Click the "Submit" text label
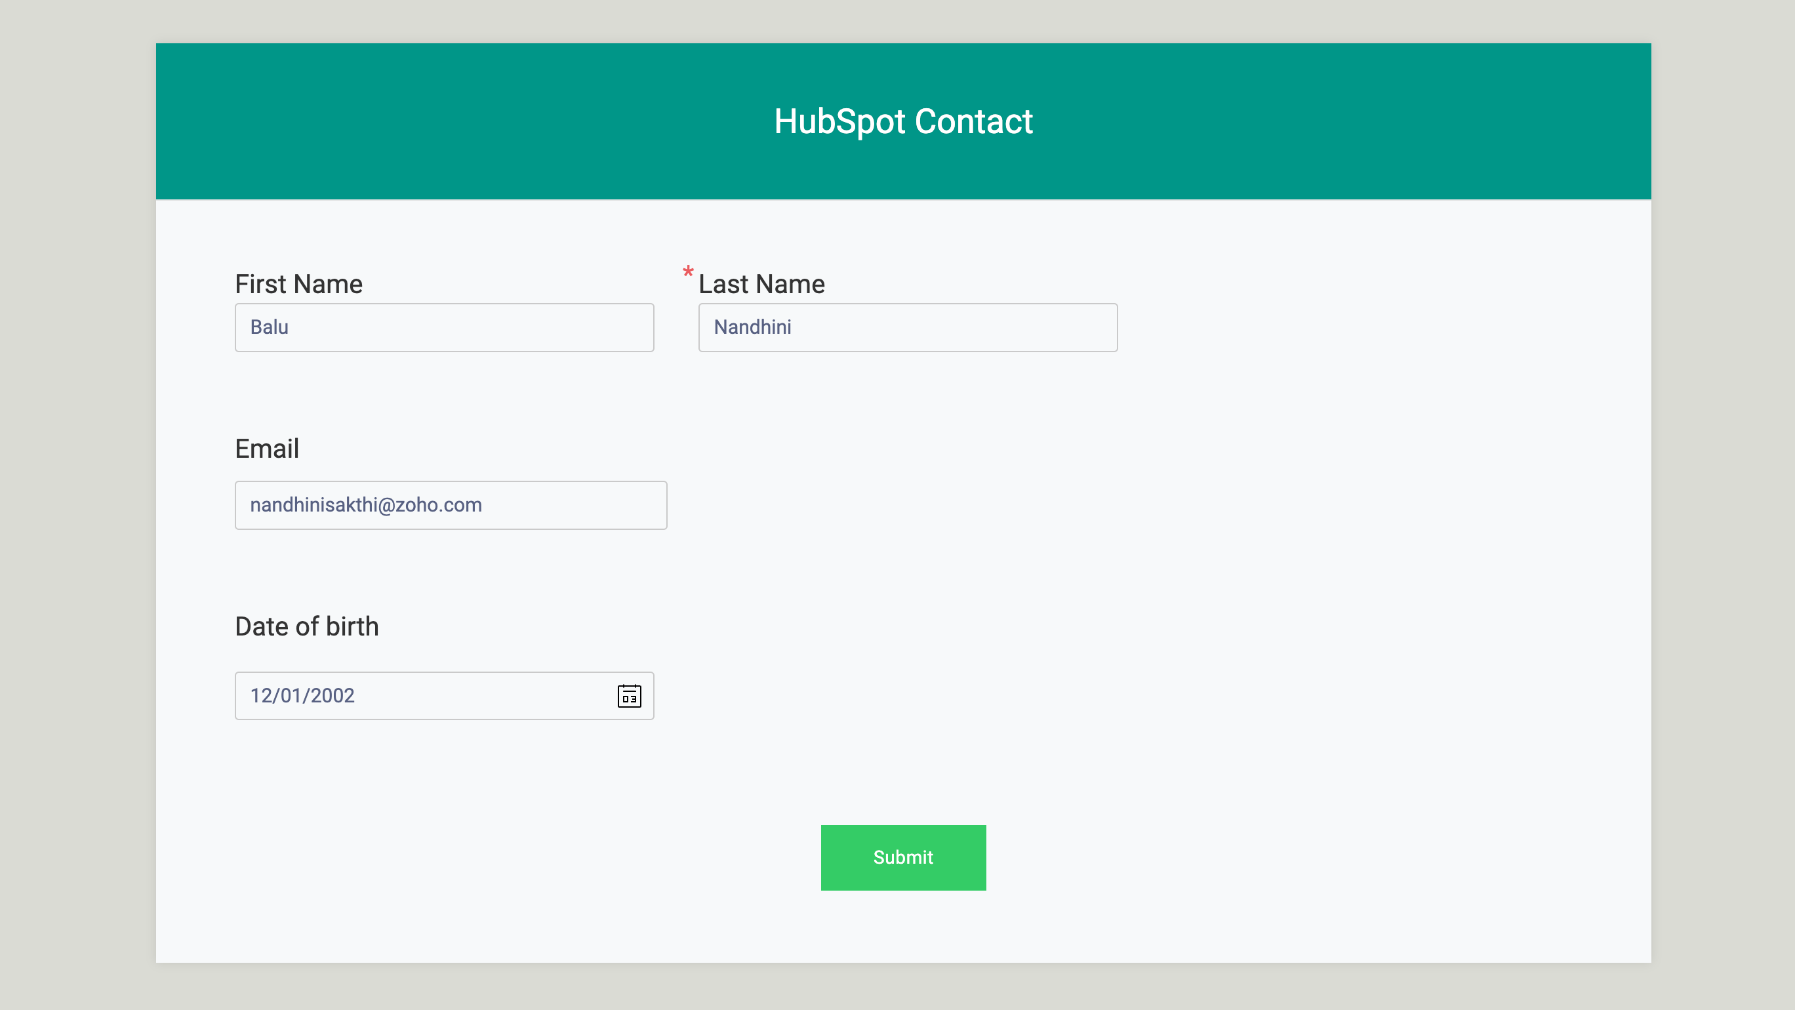Image resolution: width=1795 pixels, height=1010 pixels. [x=903, y=857]
